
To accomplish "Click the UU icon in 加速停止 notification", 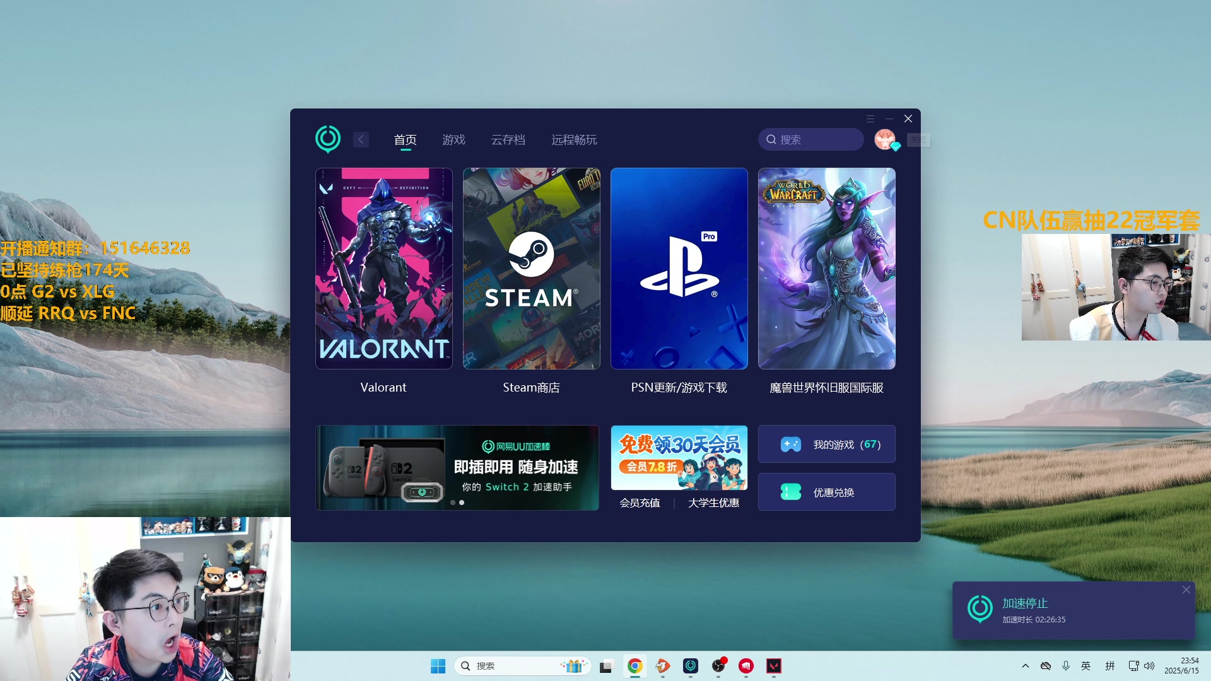I will [x=980, y=609].
